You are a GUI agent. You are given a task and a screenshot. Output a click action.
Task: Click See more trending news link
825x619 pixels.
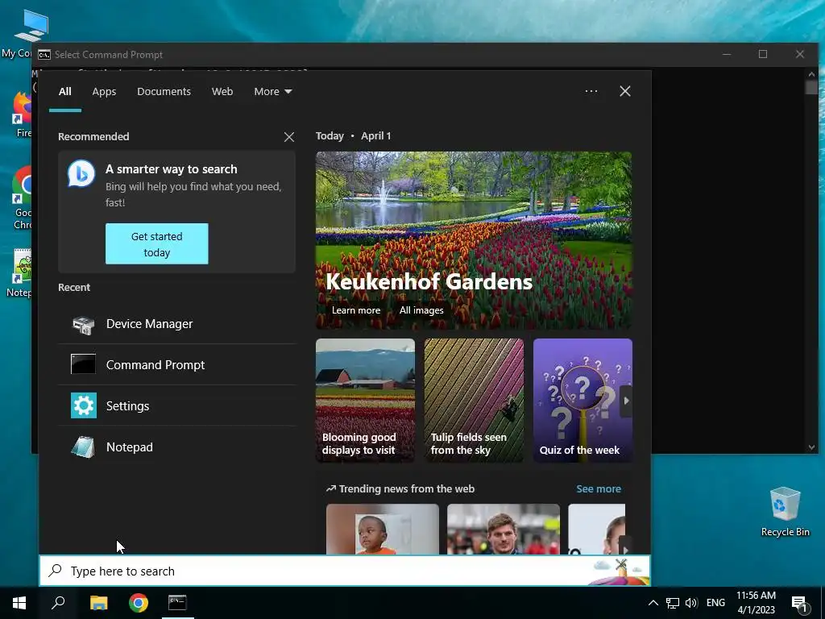coord(599,488)
